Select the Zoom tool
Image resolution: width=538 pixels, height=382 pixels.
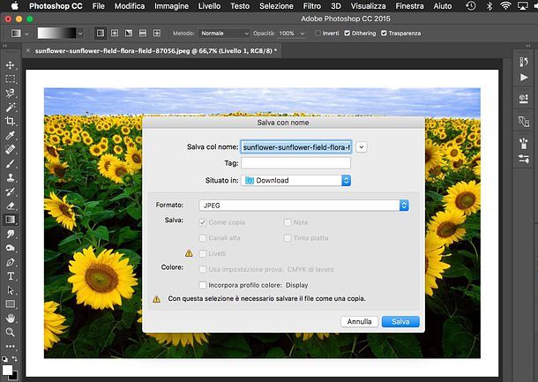pos(11,333)
